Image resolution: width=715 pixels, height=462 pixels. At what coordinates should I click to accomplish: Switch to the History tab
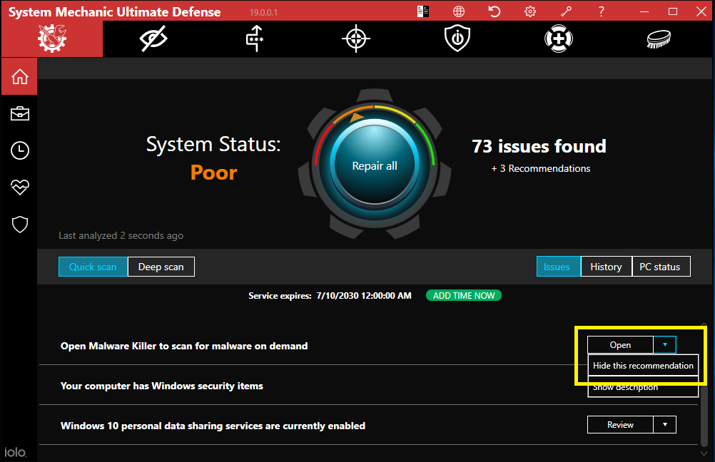(x=606, y=267)
